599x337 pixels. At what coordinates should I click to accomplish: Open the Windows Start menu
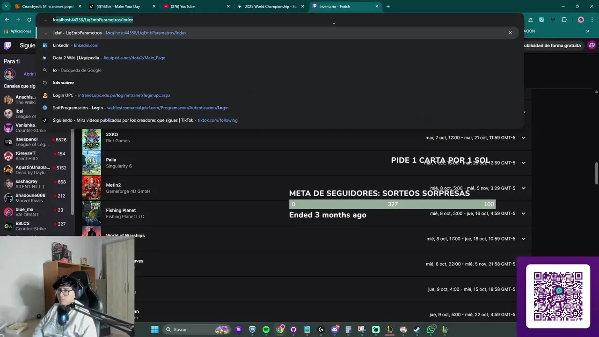pos(155,330)
